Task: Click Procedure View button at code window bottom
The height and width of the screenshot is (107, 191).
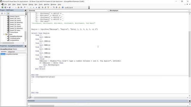Action: click(29, 97)
